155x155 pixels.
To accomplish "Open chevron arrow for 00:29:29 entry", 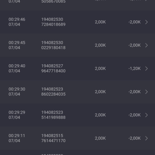I will 146,115.
